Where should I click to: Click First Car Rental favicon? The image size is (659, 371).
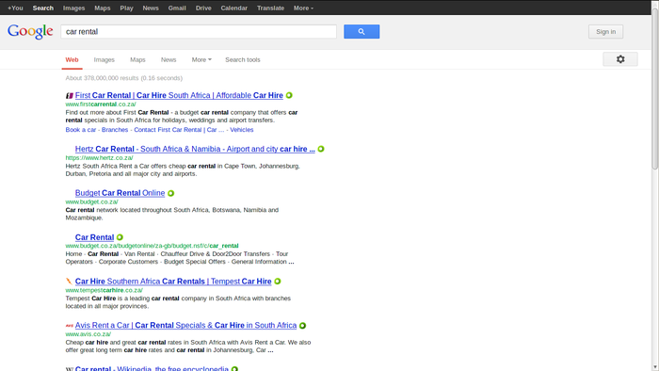(70, 96)
